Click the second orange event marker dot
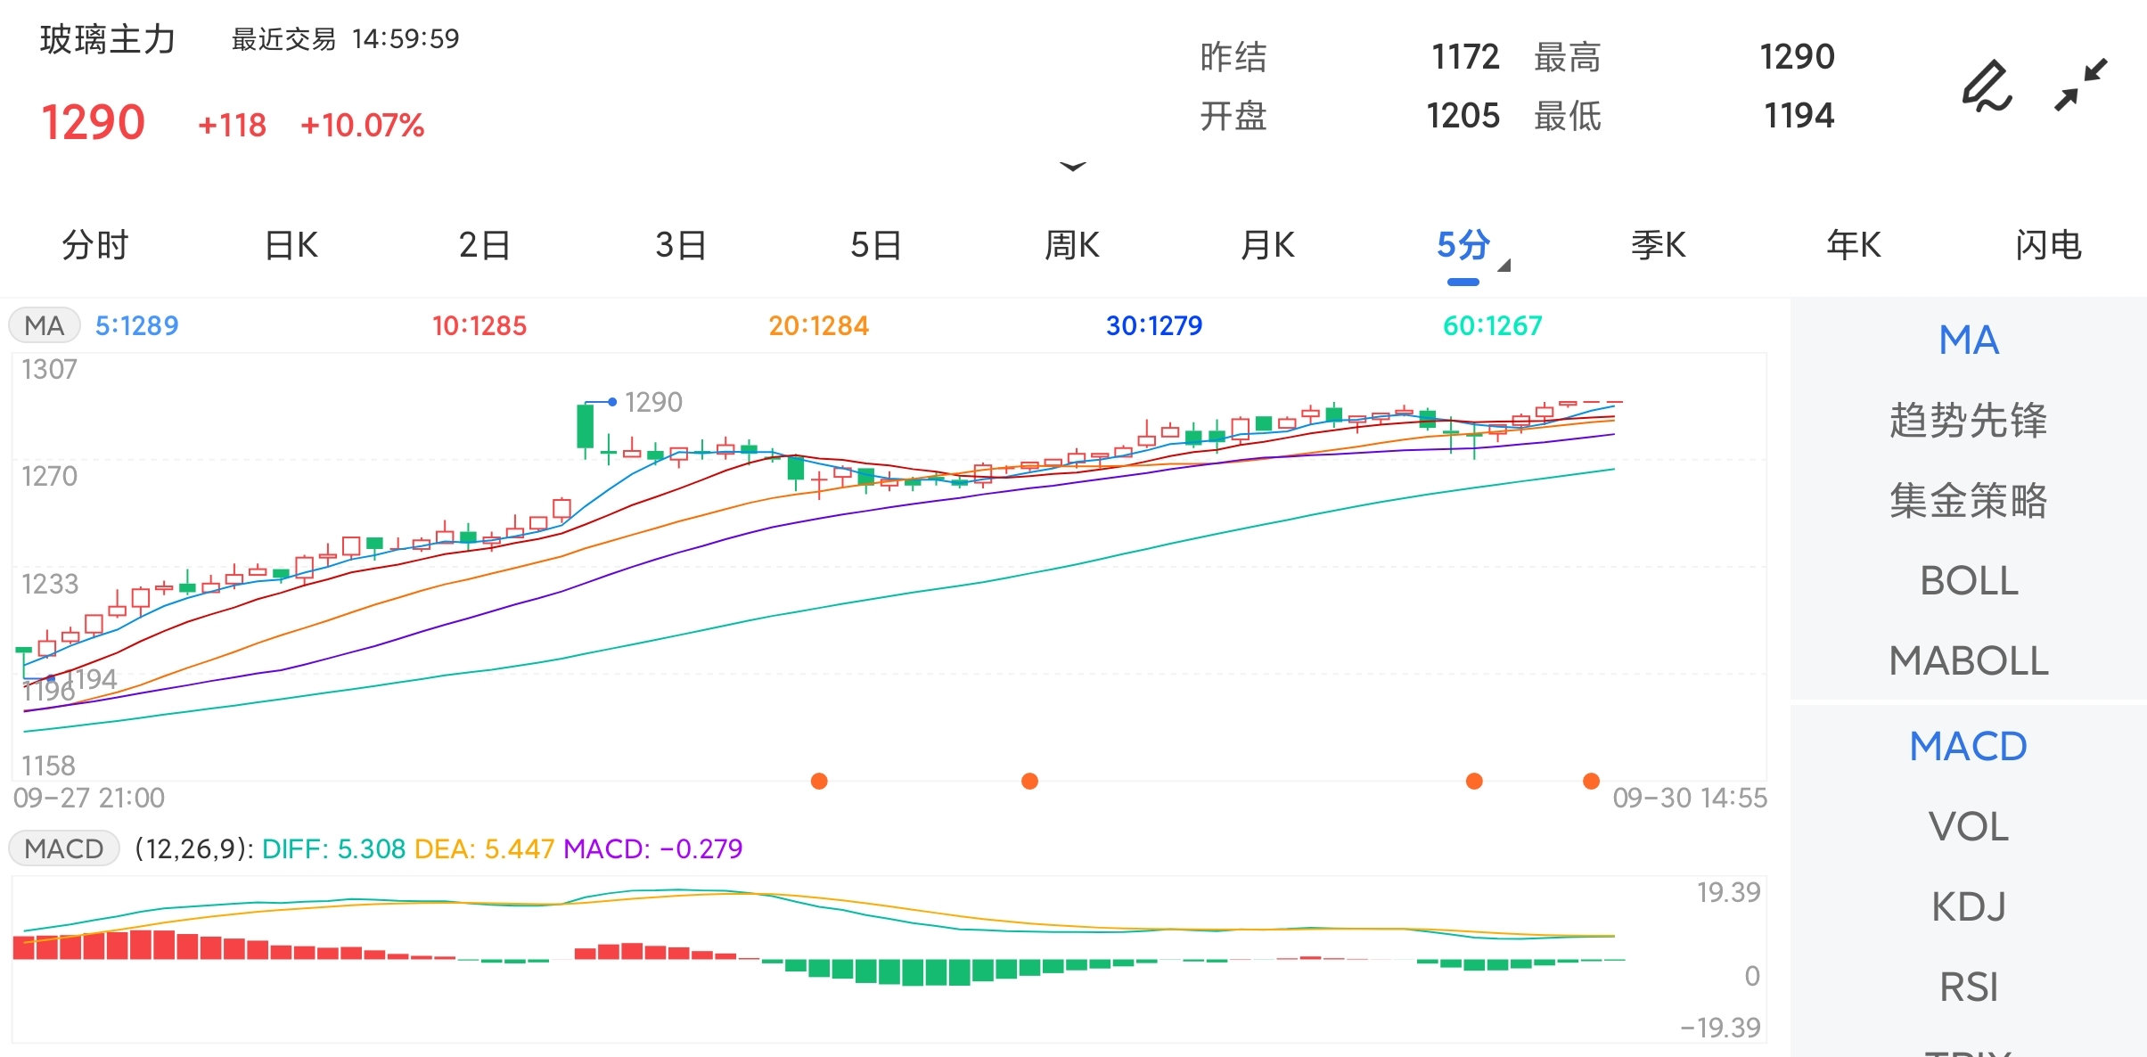The image size is (2147, 1057). click(x=1029, y=782)
